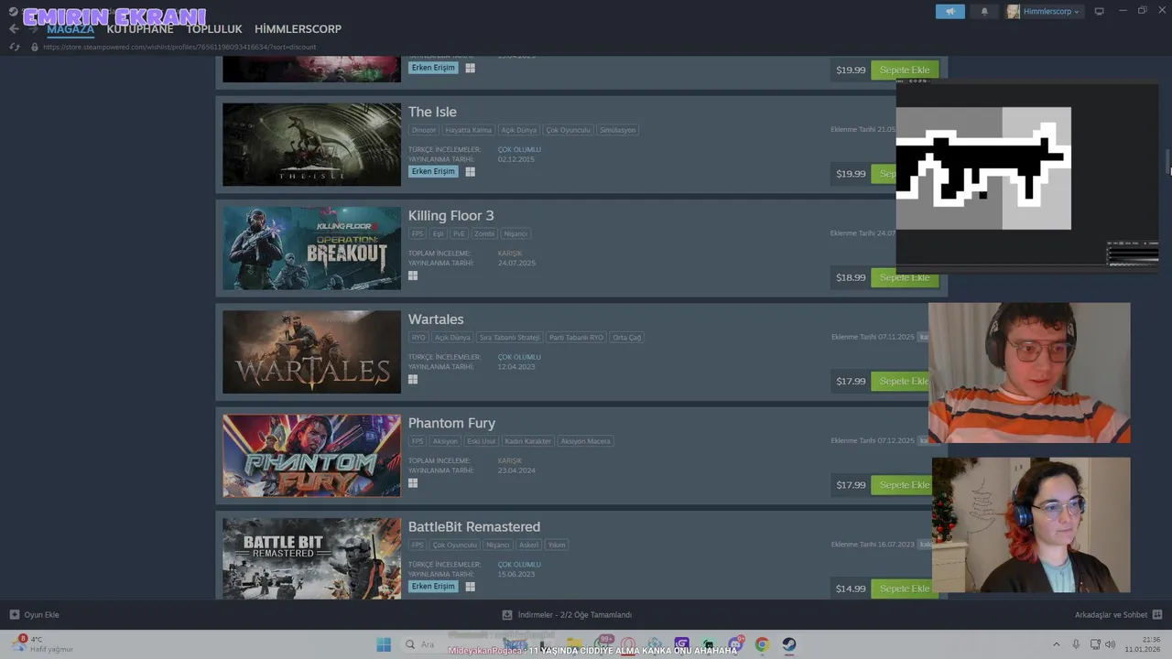Open Killing Floor 3 game thumbnail

coord(311,248)
